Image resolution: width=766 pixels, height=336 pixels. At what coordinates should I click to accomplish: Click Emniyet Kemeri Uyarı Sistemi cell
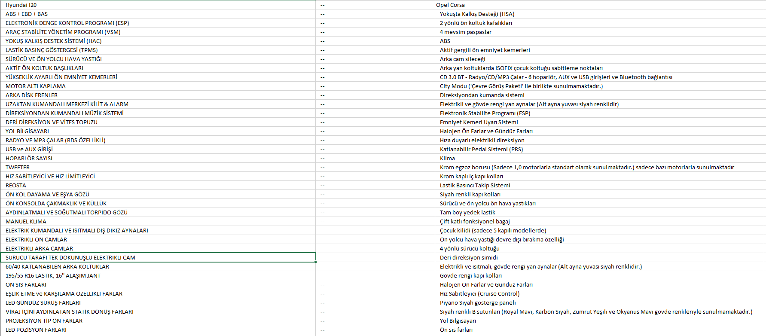click(600, 122)
